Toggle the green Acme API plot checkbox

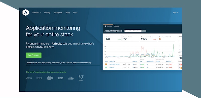click(x=106, y=67)
